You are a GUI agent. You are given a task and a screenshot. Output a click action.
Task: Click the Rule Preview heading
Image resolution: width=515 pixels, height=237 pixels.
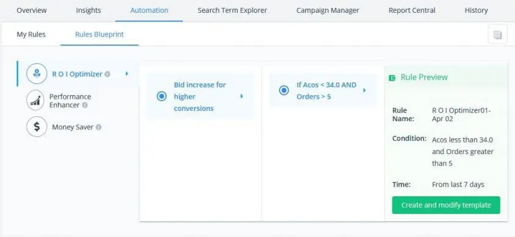click(424, 77)
